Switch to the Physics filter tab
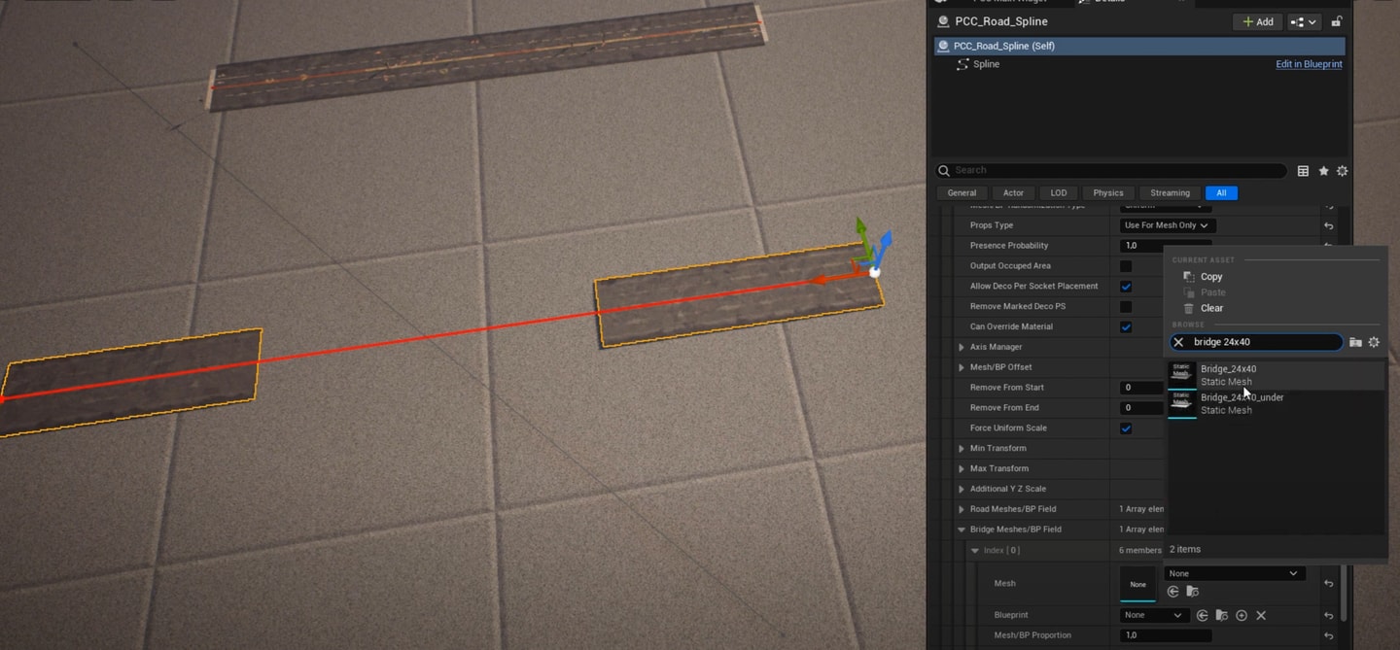Image resolution: width=1400 pixels, height=650 pixels. point(1107,192)
